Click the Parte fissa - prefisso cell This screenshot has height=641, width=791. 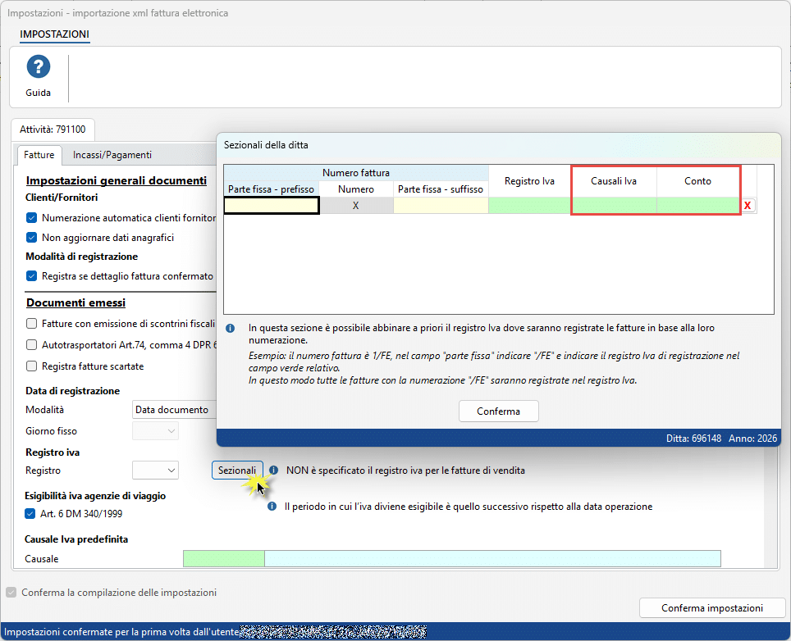[272, 206]
